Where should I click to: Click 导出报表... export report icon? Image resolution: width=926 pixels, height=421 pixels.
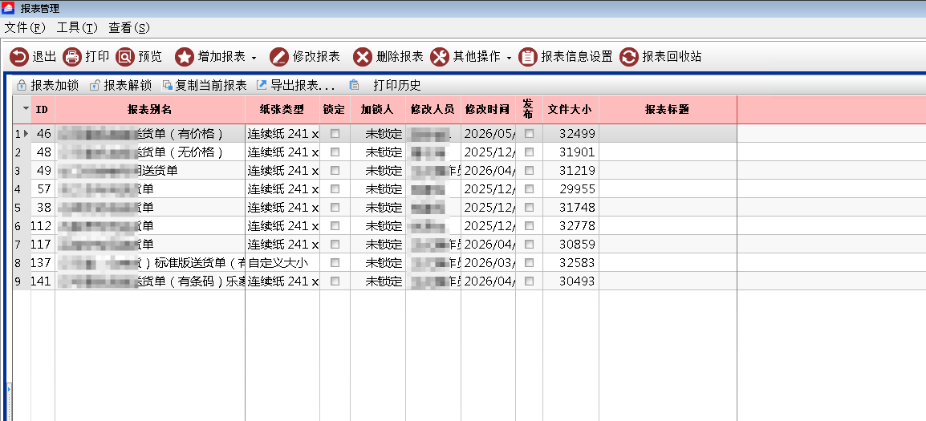click(262, 85)
